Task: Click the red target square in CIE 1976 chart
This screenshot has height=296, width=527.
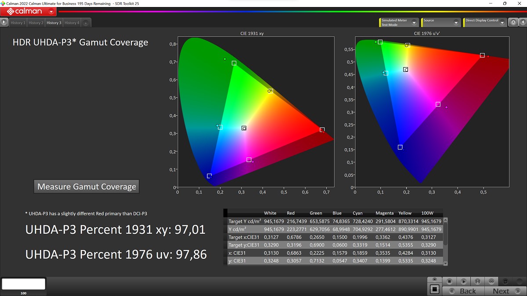Action: point(482,55)
